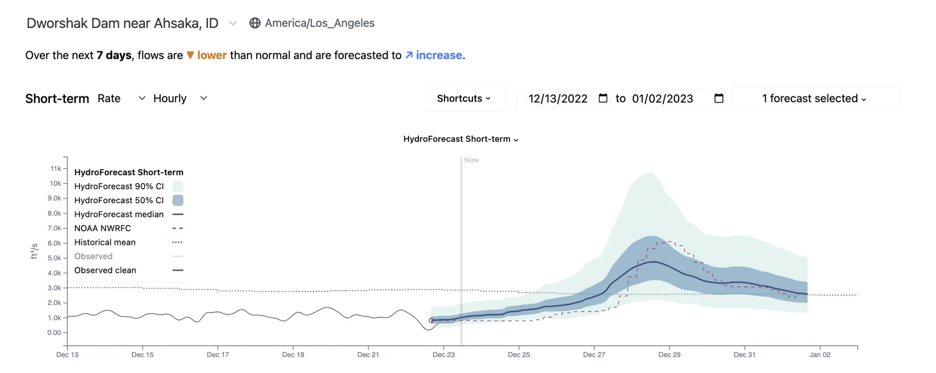This screenshot has height=373, width=936.
Task: Click the HydroForecast 50% CI color swatch
Action: click(178, 200)
